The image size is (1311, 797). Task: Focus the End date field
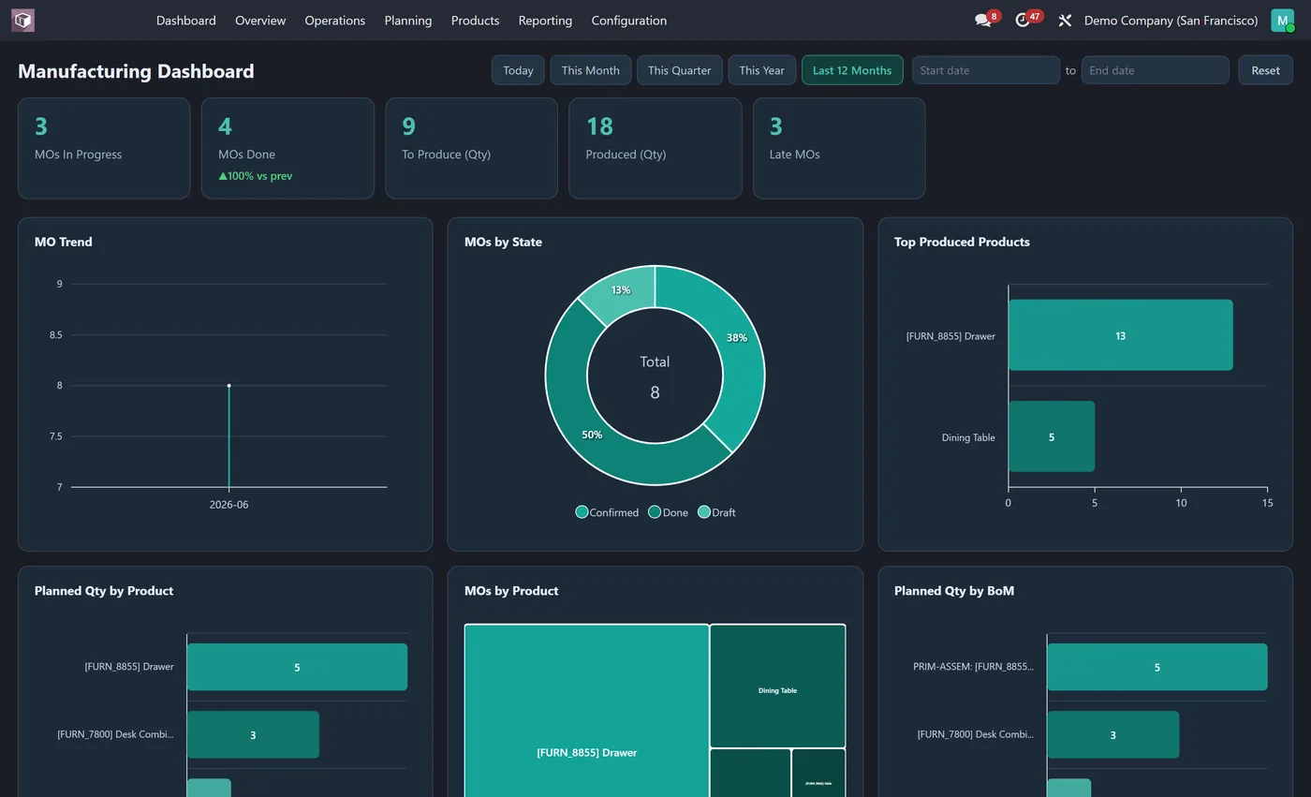pyautogui.click(x=1155, y=70)
